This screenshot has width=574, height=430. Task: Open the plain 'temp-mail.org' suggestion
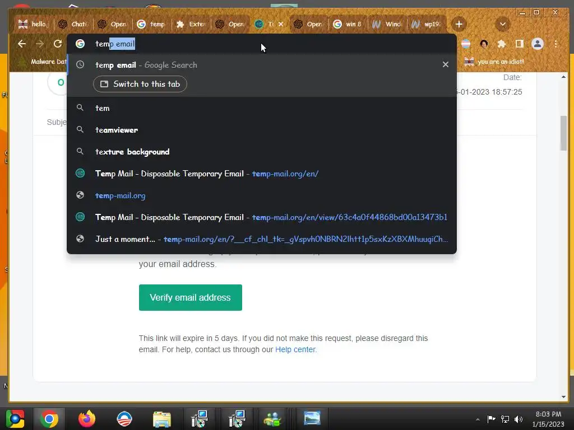262,195
